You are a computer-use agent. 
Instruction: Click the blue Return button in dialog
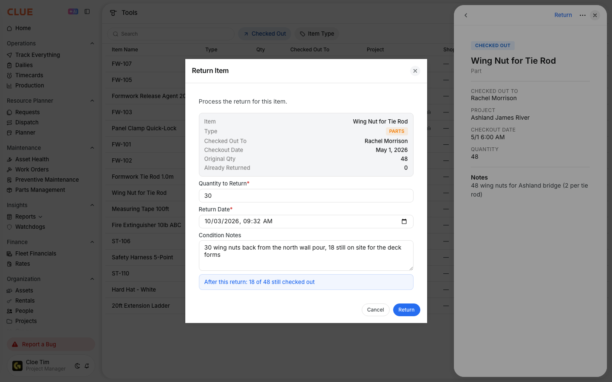(x=406, y=310)
